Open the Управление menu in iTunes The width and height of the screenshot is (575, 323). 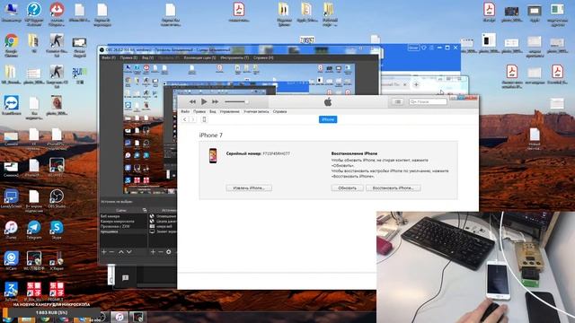tap(230, 111)
